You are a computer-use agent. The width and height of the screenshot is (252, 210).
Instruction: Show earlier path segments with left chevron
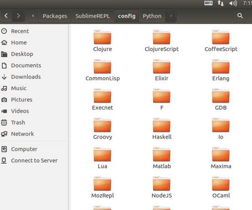point(33,16)
